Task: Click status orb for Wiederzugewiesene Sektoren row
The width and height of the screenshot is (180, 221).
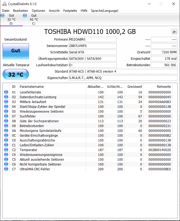Action: point(6,111)
